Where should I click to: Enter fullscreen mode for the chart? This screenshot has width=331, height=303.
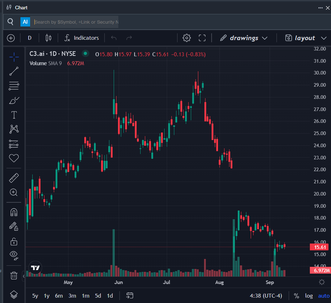(x=202, y=38)
